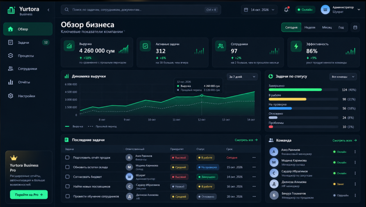The height and width of the screenshot is (207, 366).
Task: Click the Ш administrator avatar
Action: pyautogui.click(x=325, y=10)
